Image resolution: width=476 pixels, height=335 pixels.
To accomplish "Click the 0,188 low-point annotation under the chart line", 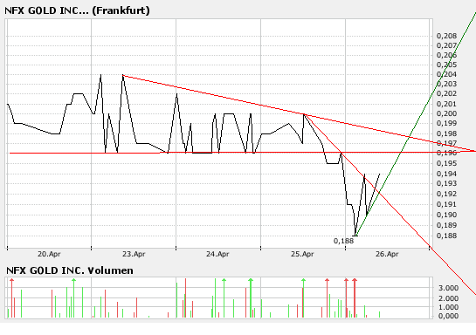I will point(343,241).
